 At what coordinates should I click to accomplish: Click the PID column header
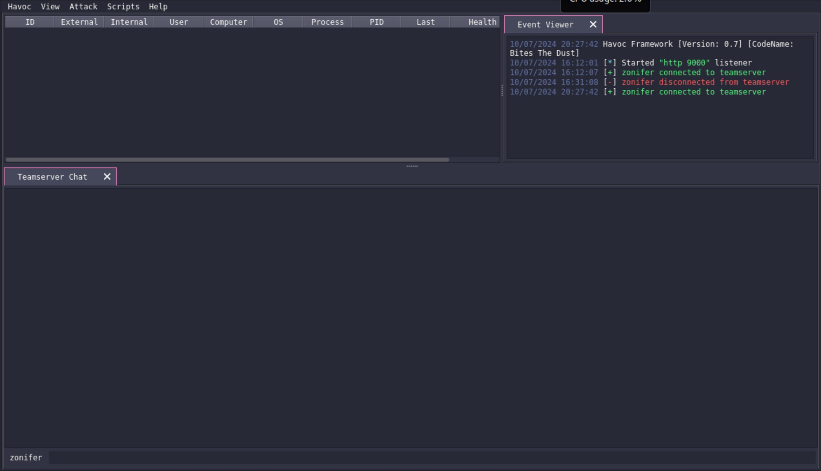tap(376, 22)
